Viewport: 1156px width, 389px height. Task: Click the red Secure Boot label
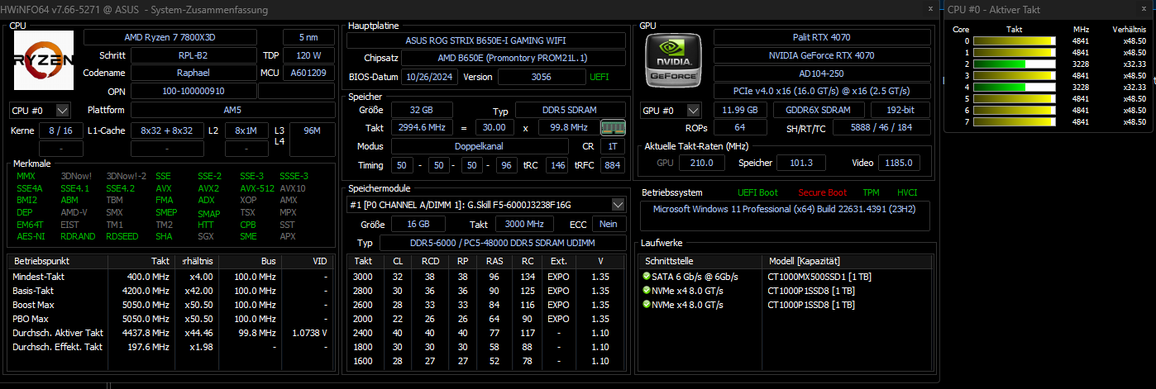click(822, 192)
